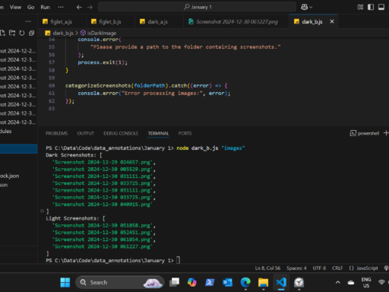
Task: Open the file ending 2024-12-2... in Explorer
Action: click(x=18, y=51)
